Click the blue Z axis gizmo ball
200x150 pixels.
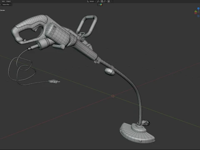point(198,8)
